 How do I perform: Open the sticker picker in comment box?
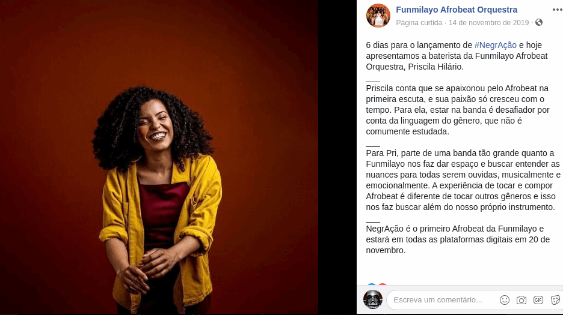tap(555, 300)
